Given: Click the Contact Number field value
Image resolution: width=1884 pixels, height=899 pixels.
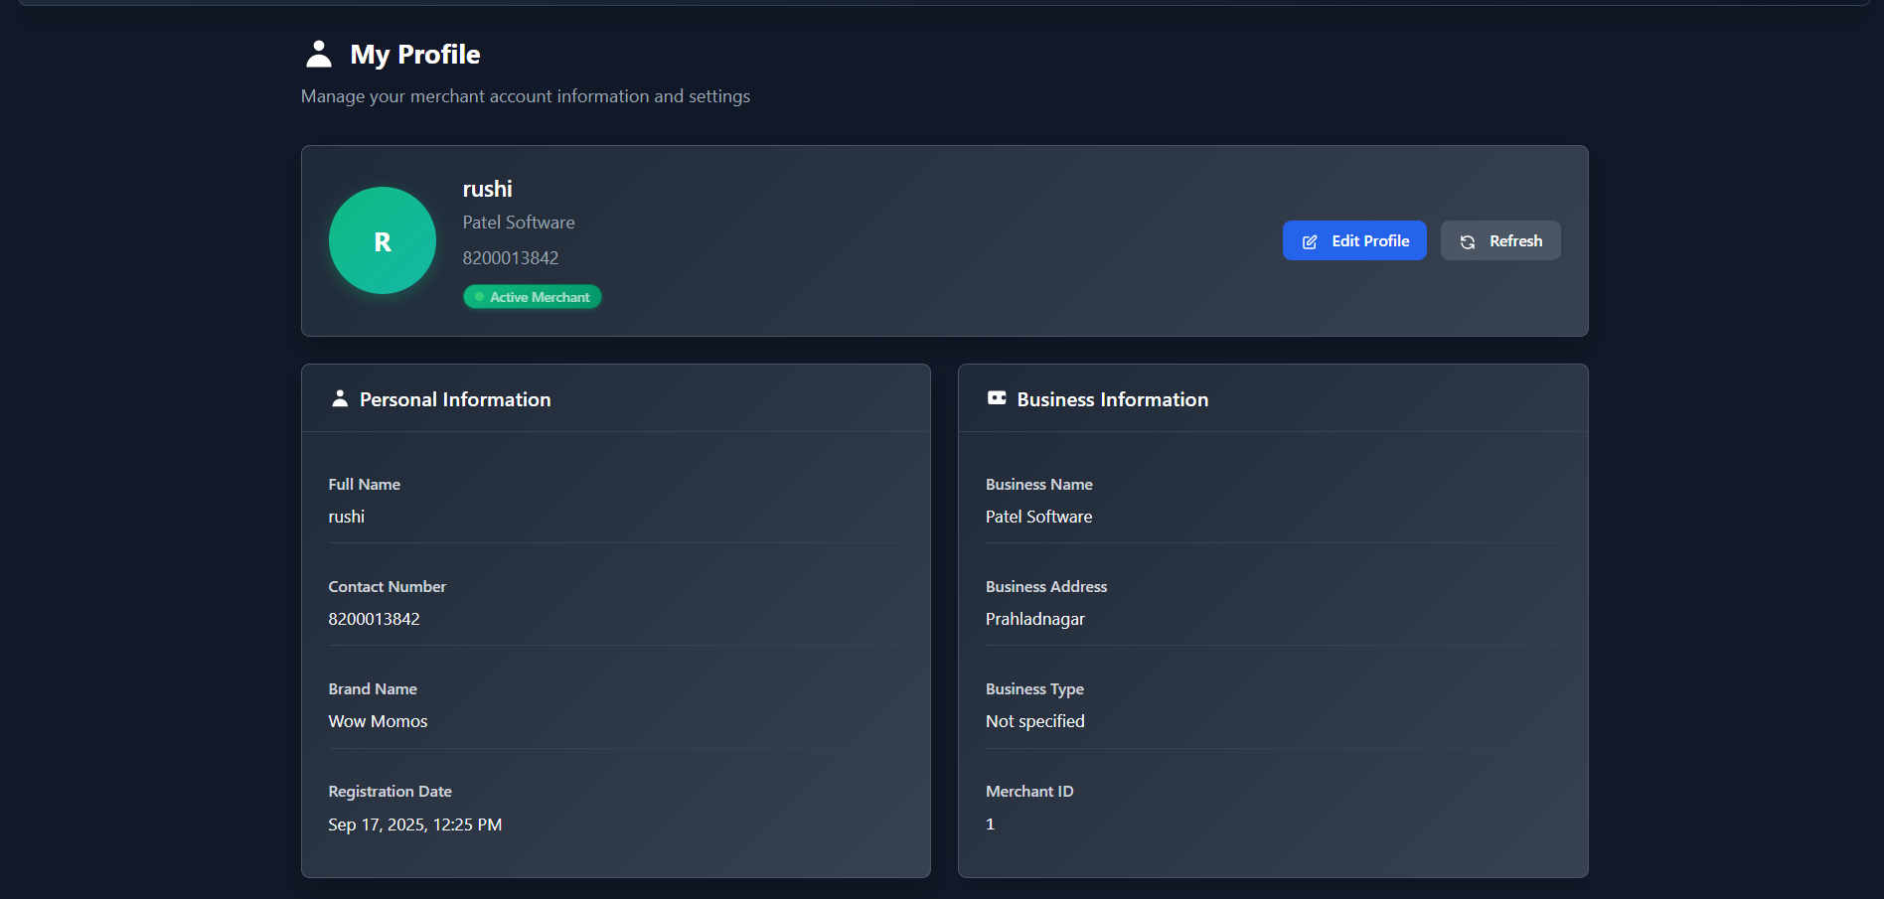Looking at the screenshot, I should coord(374,618).
